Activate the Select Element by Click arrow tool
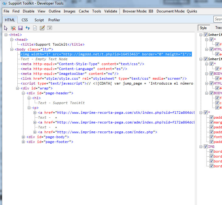 (x=6, y=28)
